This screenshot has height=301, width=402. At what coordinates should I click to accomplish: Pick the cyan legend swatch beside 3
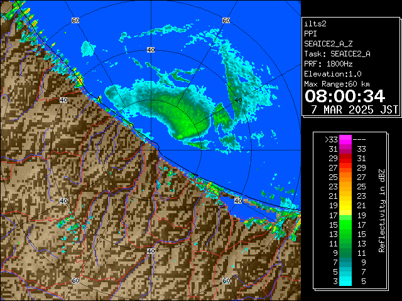tap(345, 282)
